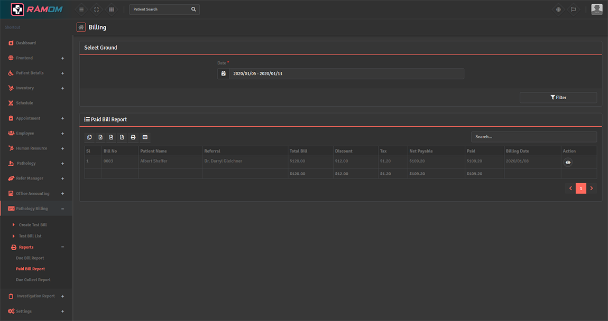Toggle the sidebar with the hamburger icon
Screen dimensions: 608x321
[81, 10]
